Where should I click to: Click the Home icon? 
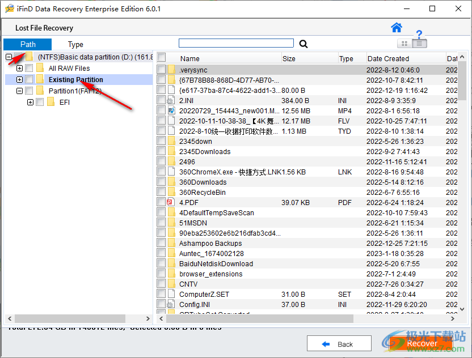[x=397, y=27]
